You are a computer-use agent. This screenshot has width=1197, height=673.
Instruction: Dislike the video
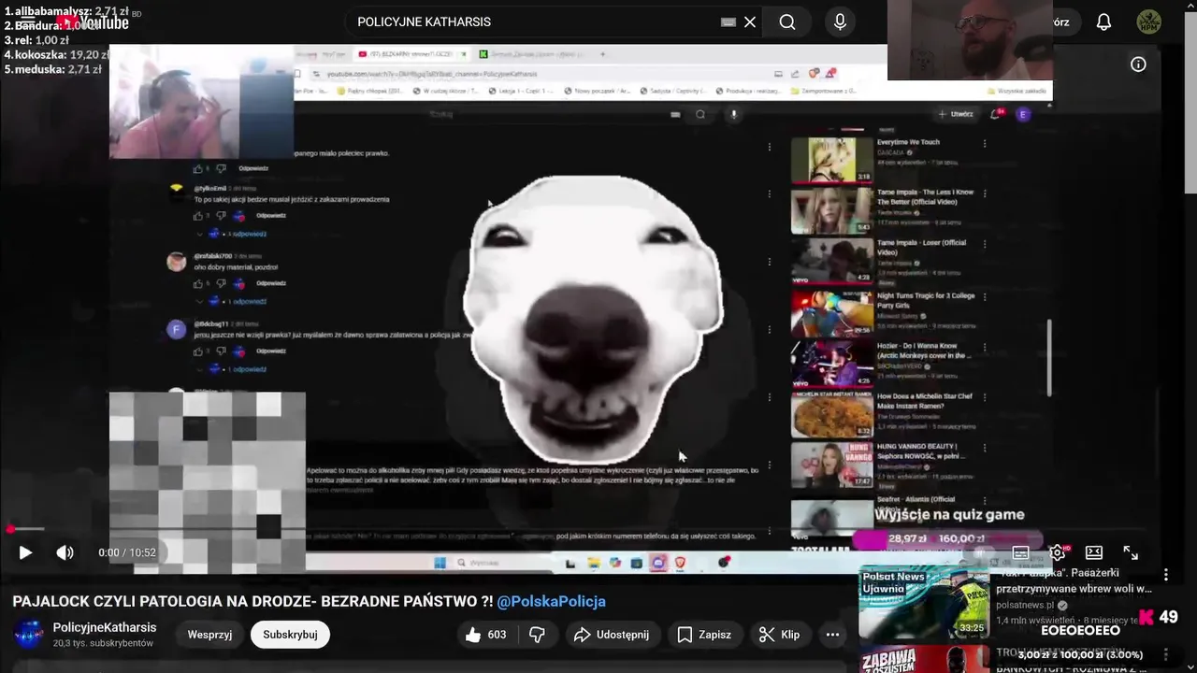[537, 635]
